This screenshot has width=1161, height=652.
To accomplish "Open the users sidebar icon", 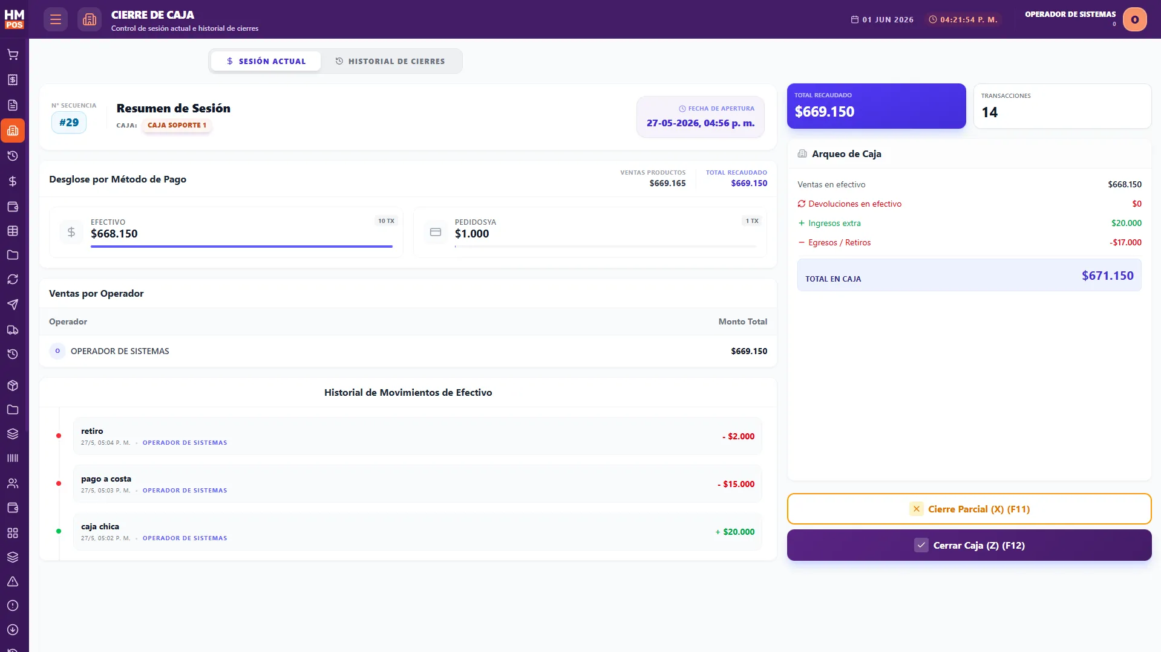I will 13,483.
